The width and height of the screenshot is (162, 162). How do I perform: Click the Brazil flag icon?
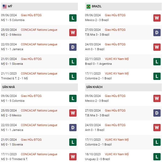click(x=88, y=6)
